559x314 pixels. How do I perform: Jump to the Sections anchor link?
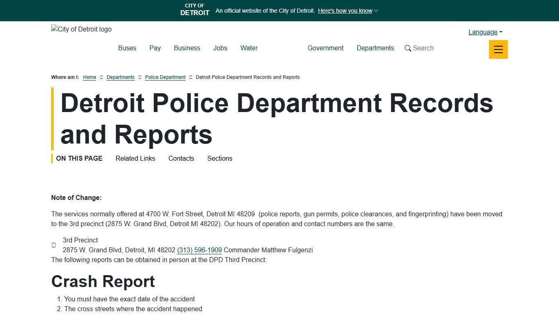click(x=219, y=159)
